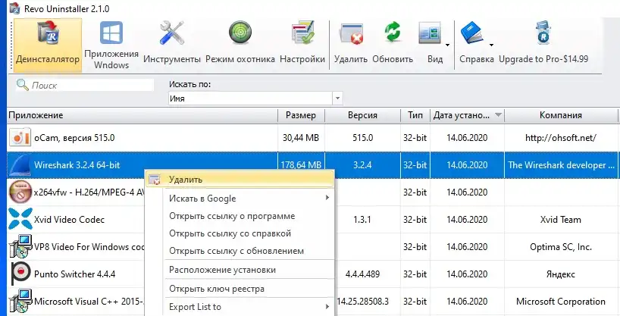Open the Искать по combo box
The width and height of the screenshot is (620, 316).
[x=255, y=99]
